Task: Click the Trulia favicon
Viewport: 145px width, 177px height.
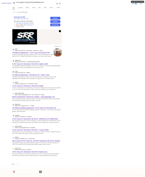Action: [x=13, y=72]
